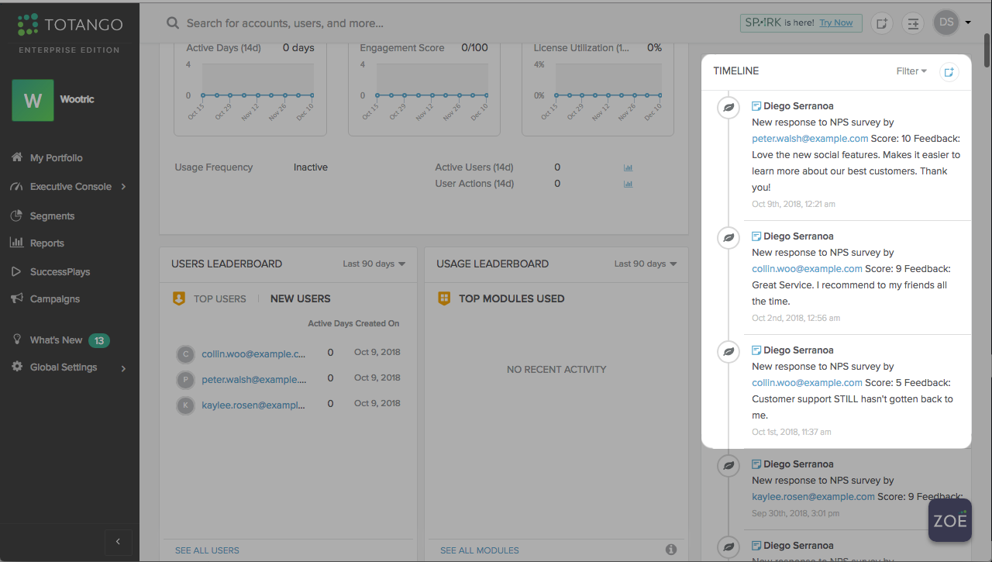Click peter.walsh@example.com link in timeline
This screenshot has height=562, width=992.
click(810, 139)
